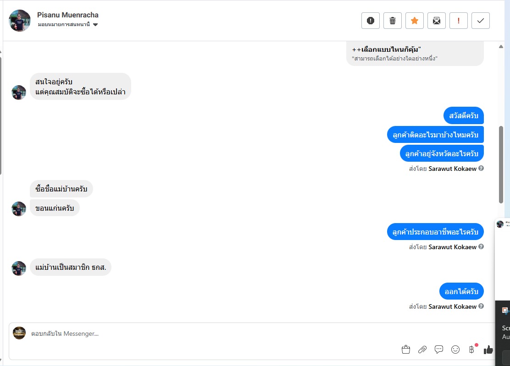Expand the assign conversation dropdown arrow
The height and width of the screenshot is (366, 510).
click(x=95, y=25)
